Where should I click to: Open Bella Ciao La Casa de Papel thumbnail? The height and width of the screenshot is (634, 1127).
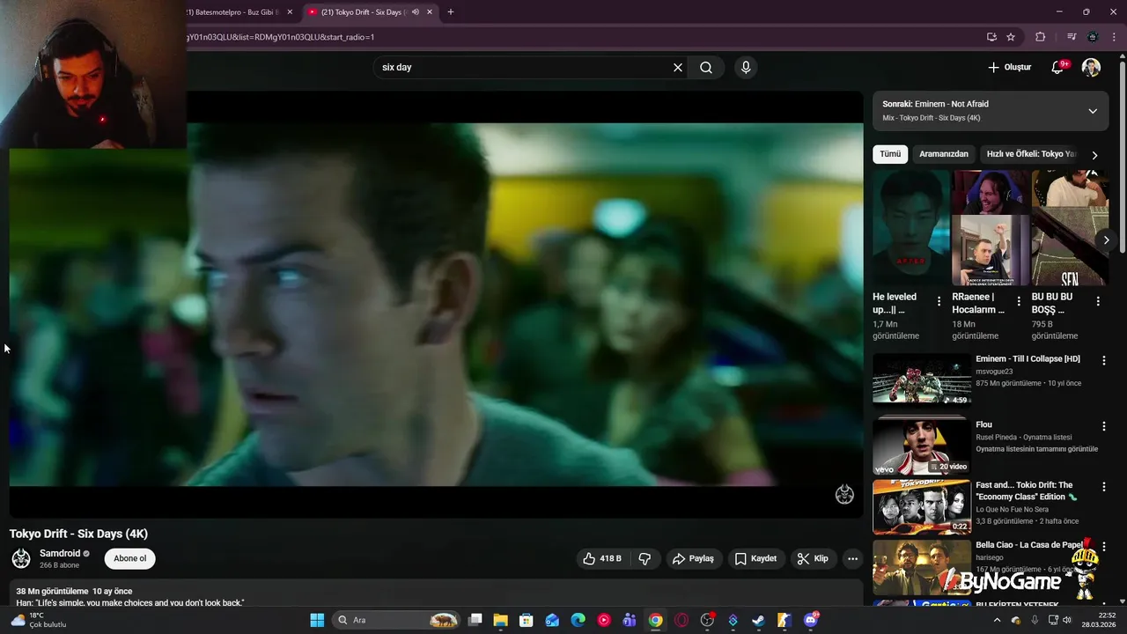(922, 567)
